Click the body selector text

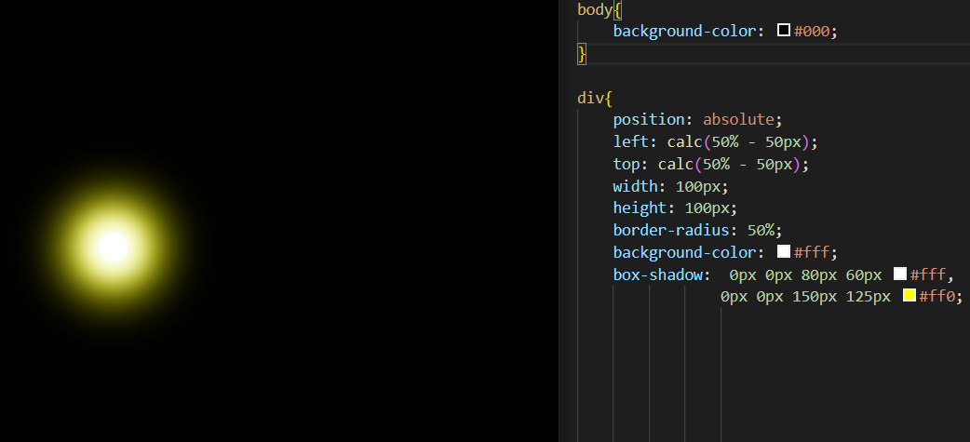[x=593, y=9]
